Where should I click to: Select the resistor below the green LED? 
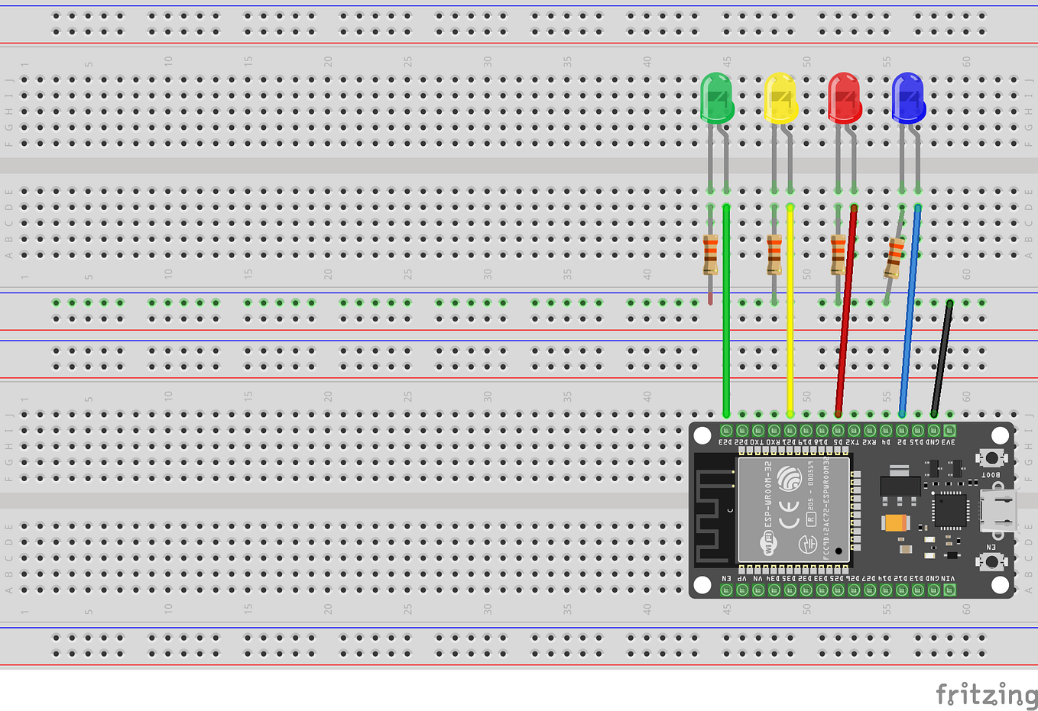(x=711, y=256)
